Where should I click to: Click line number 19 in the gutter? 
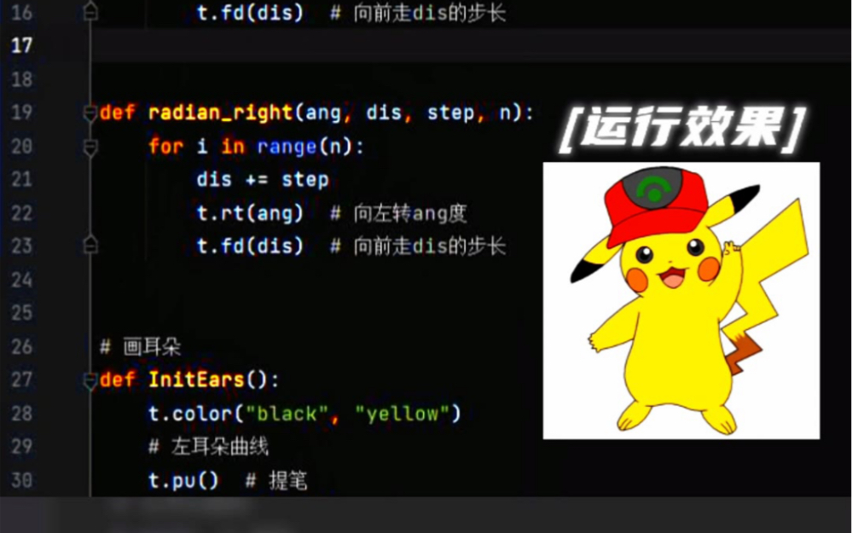pyautogui.click(x=21, y=113)
